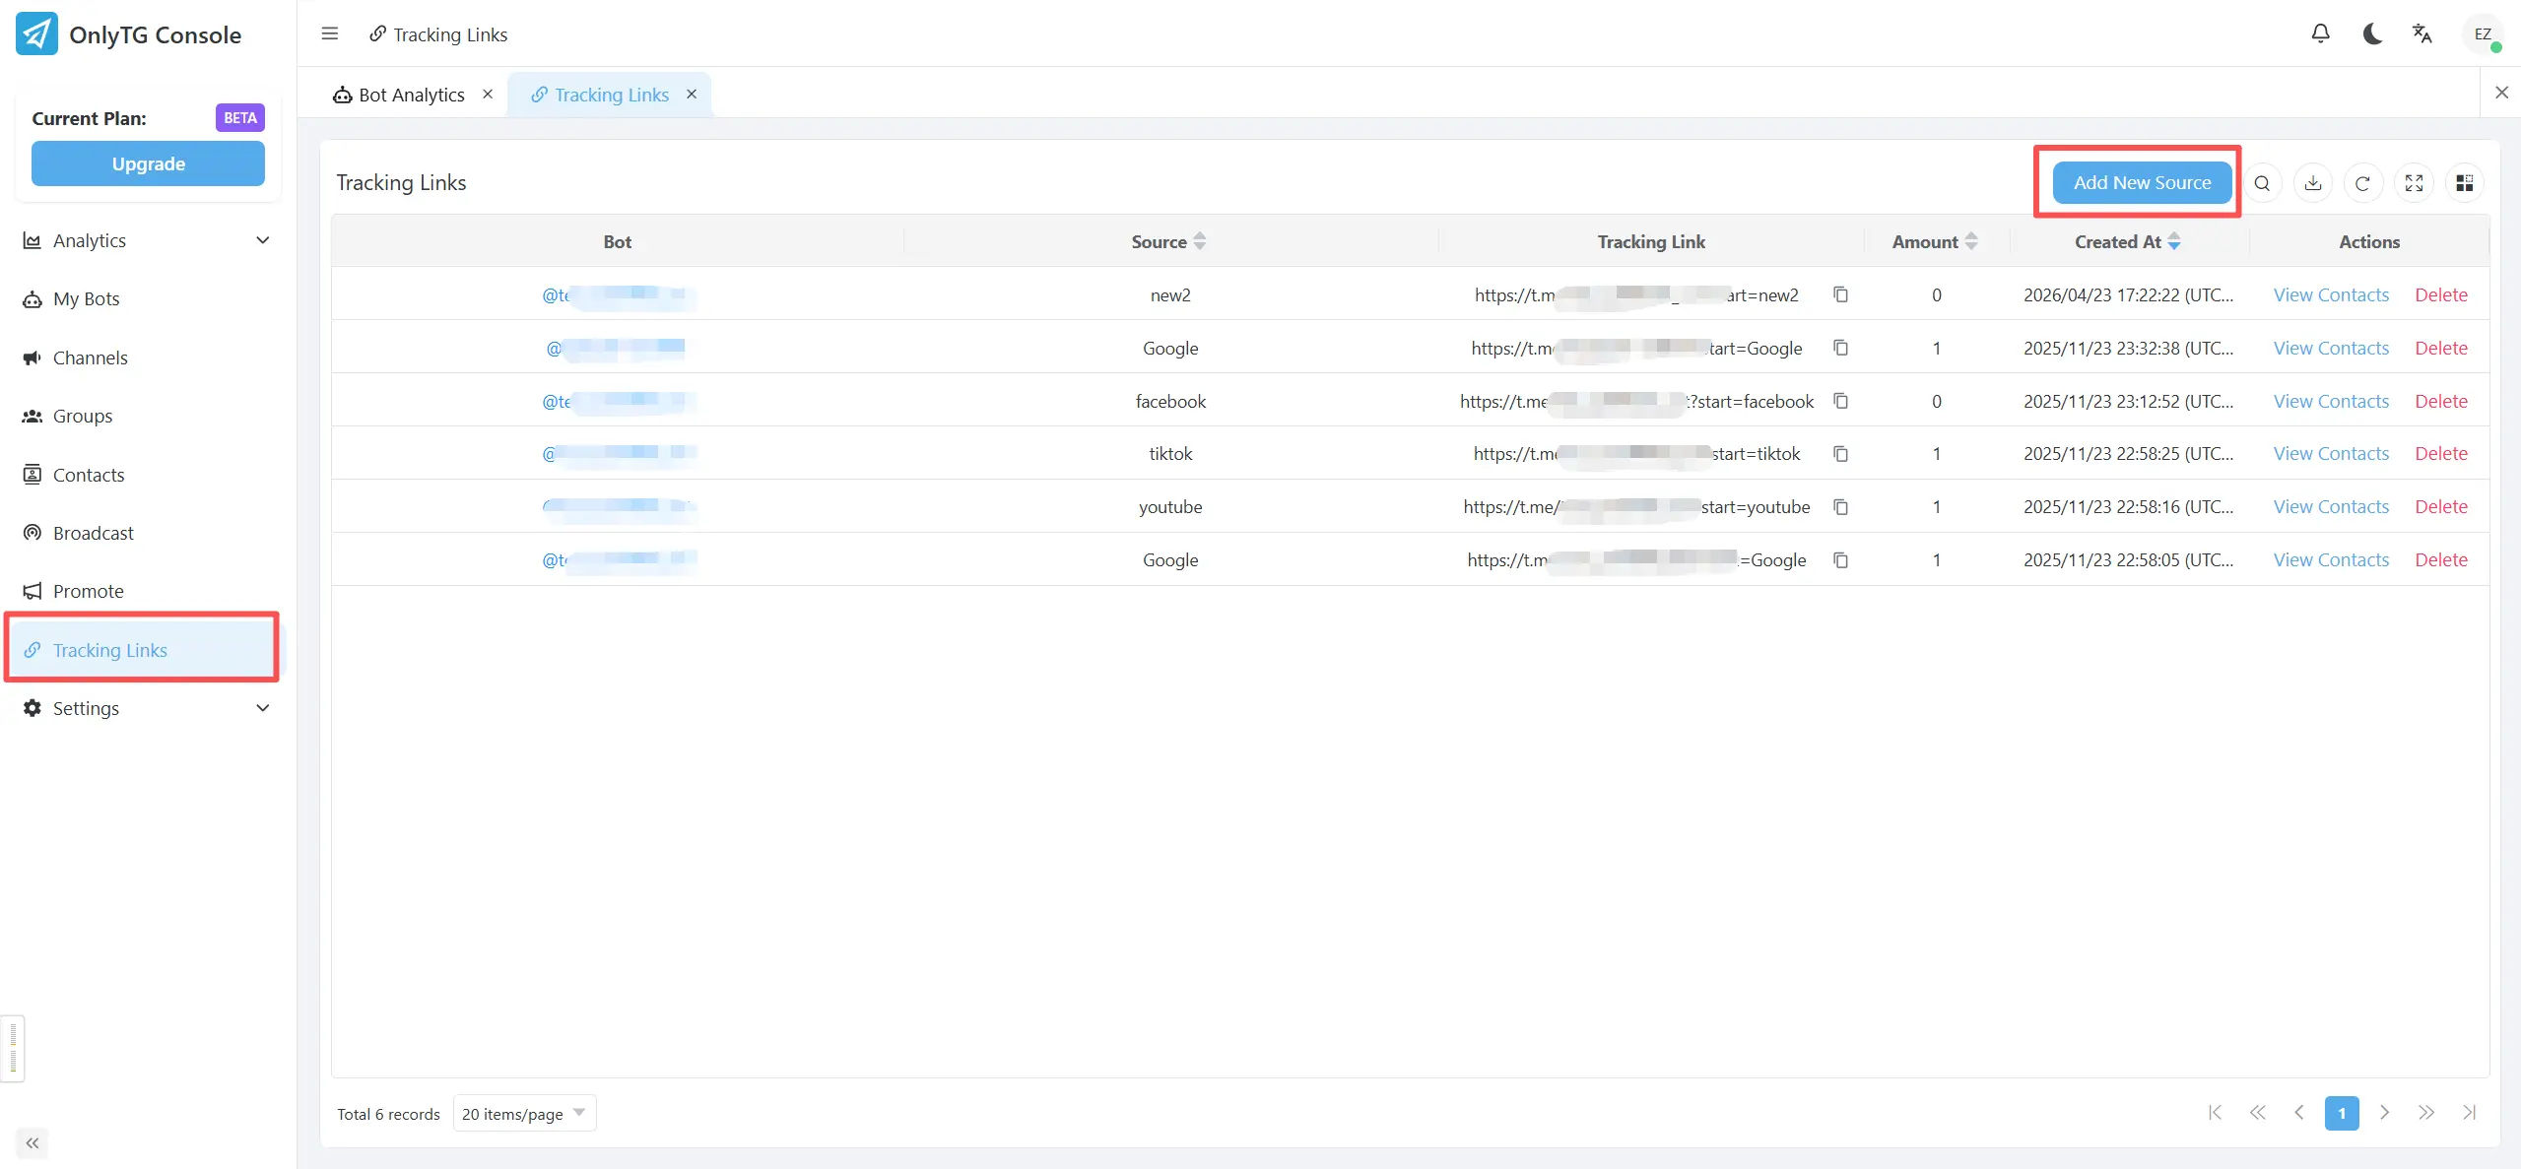Click Add New Source button
2521x1169 pixels.
click(2142, 183)
